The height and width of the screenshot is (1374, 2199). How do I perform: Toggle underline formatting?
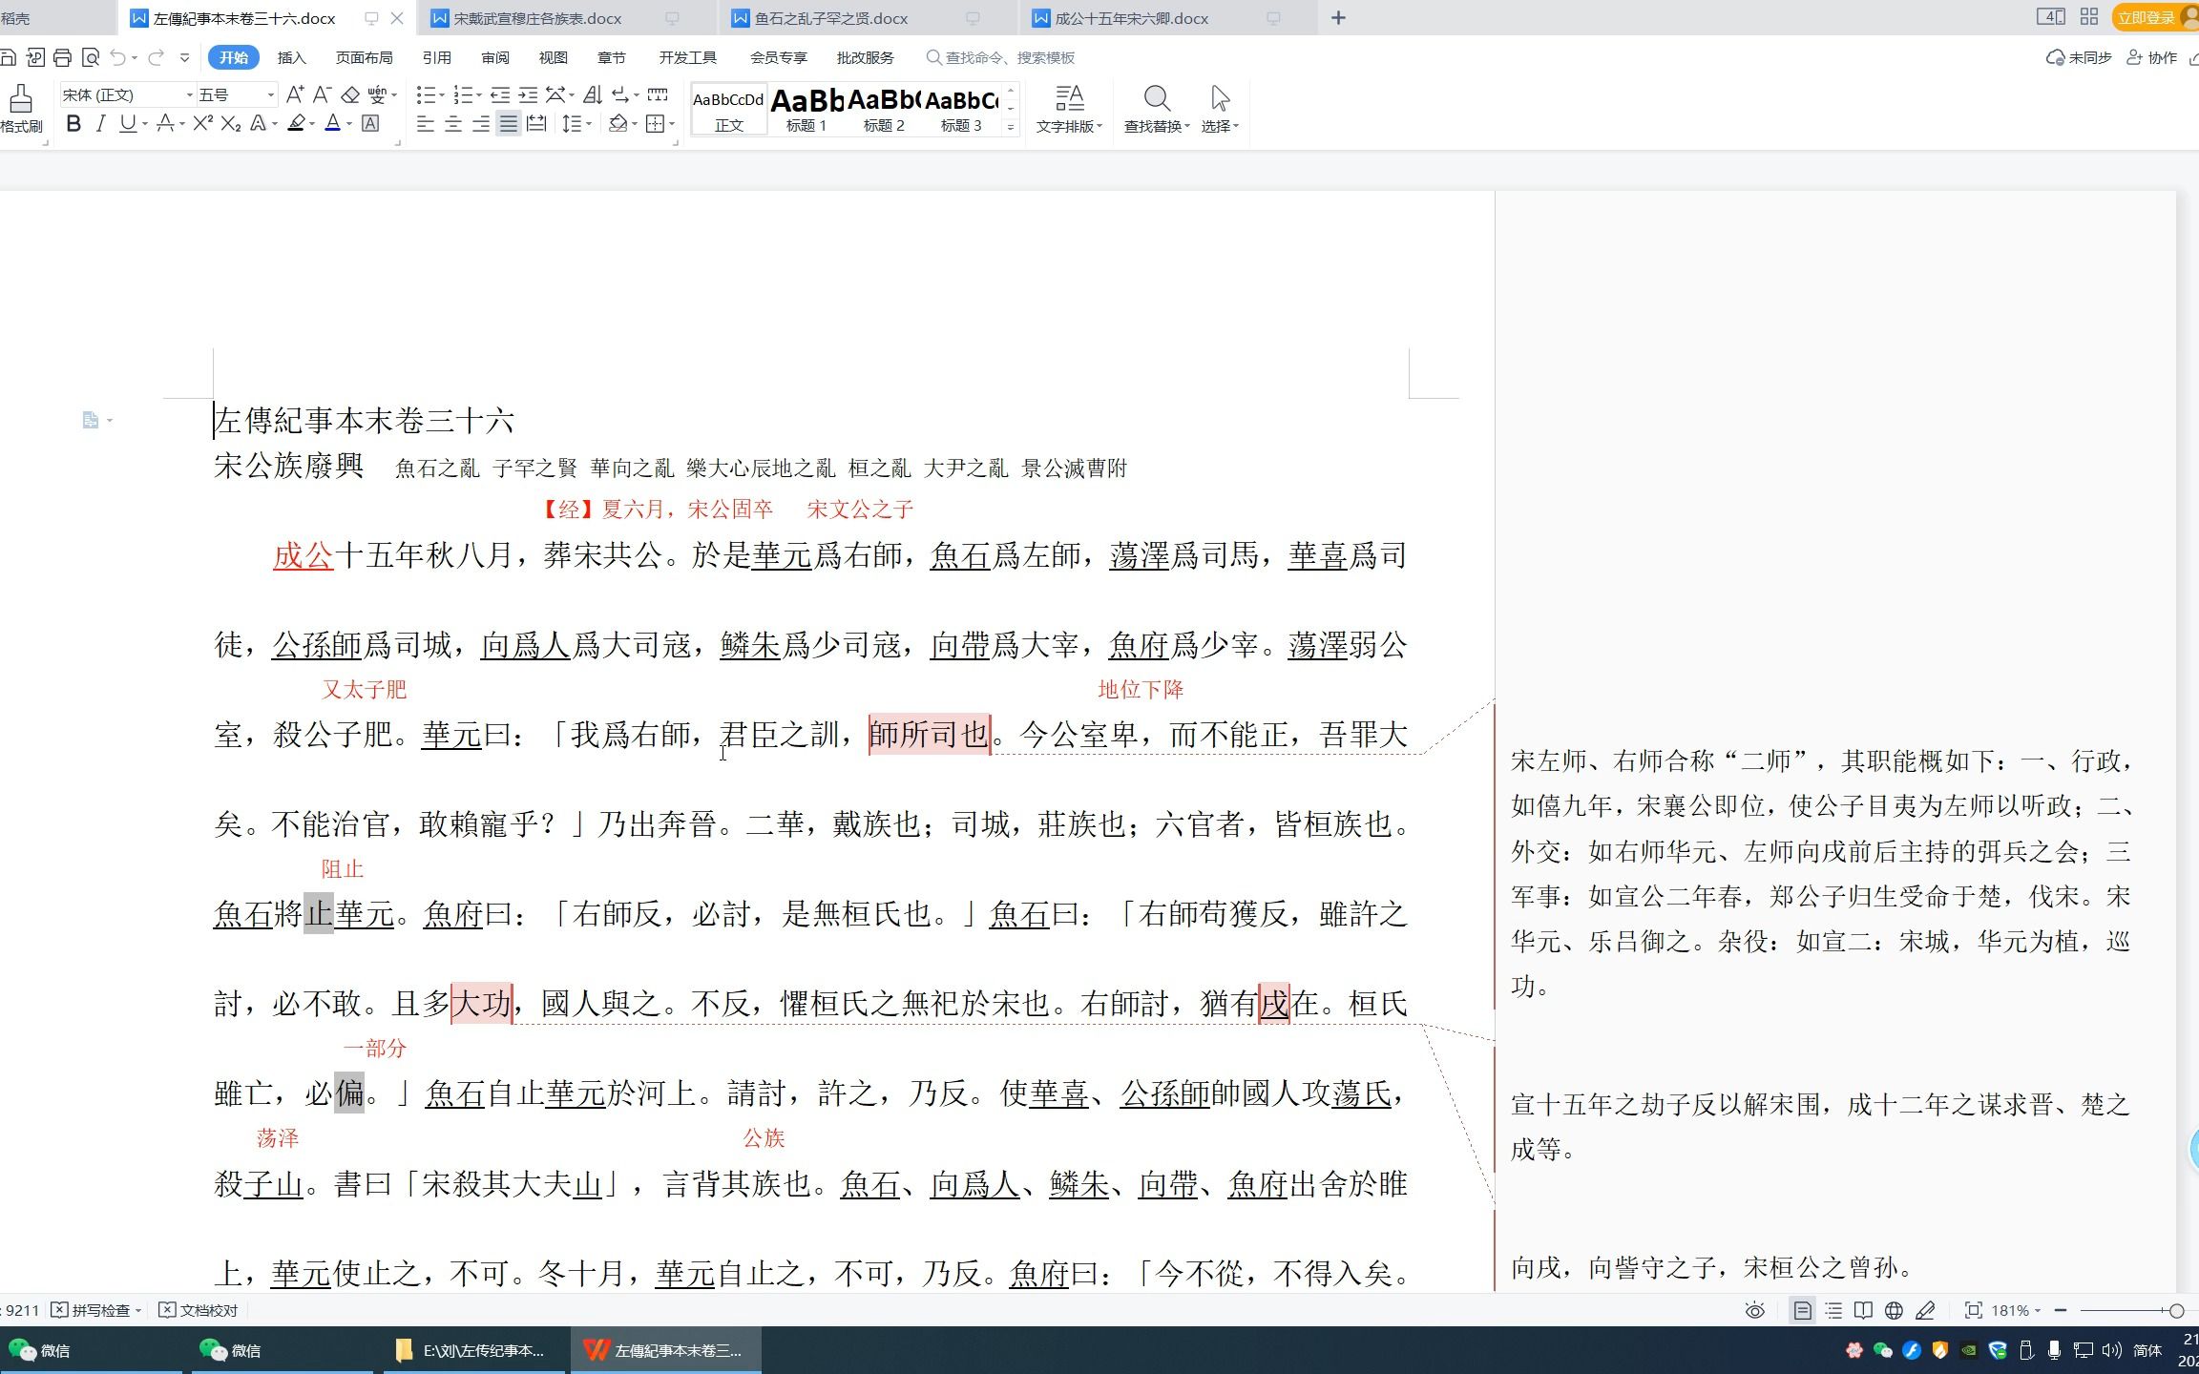[x=128, y=124]
